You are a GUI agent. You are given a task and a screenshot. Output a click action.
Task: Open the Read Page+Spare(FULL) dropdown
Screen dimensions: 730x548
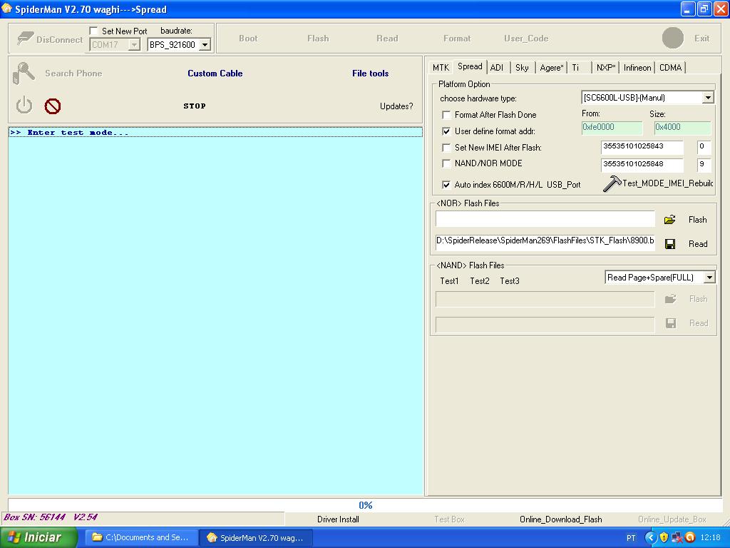click(x=709, y=278)
